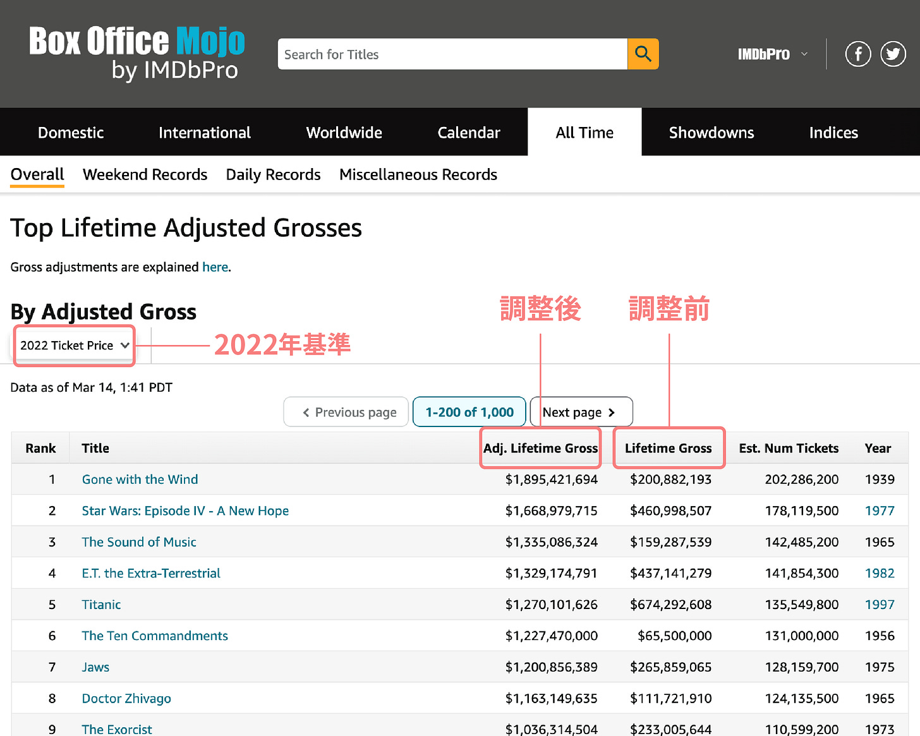The height and width of the screenshot is (736, 920).
Task: Follow the 'here' adjustments explanation link
Action: tap(215, 267)
